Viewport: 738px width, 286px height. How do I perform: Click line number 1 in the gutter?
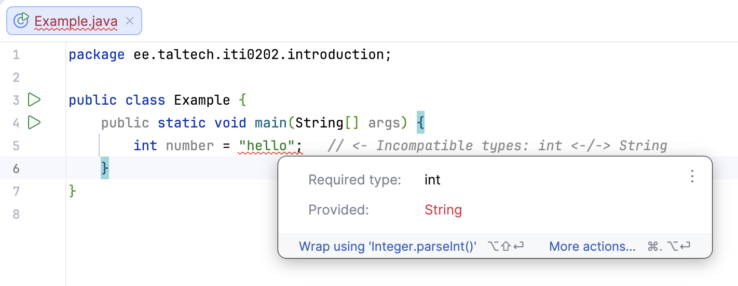pos(16,54)
